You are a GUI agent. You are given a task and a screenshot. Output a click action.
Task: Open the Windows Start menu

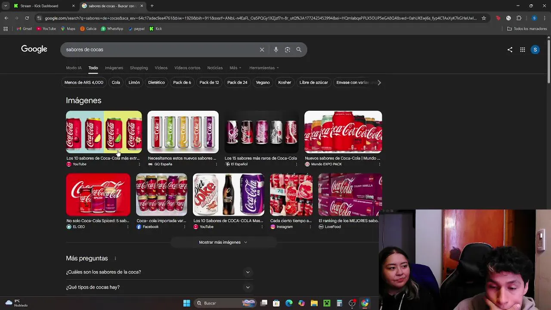(186, 303)
